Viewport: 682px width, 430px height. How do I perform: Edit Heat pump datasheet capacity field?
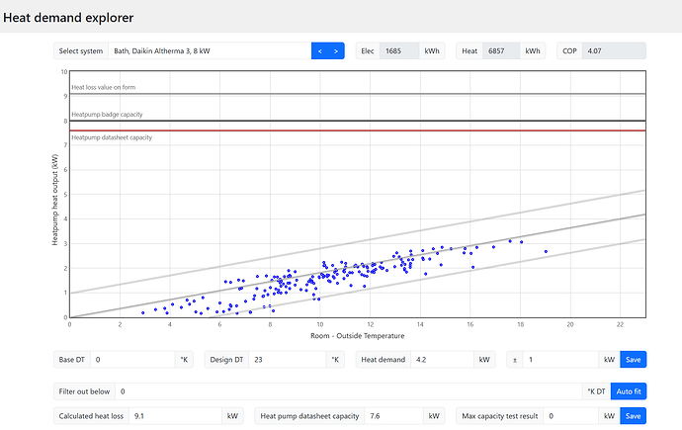click(394, 417)
